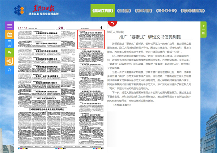Open the mobile phone version icon

[9, 43]
